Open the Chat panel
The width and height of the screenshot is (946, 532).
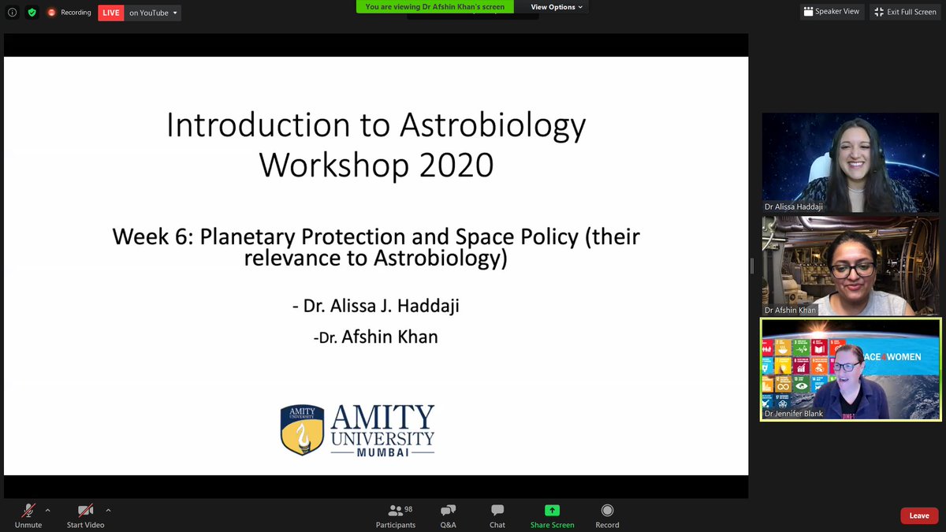[x=497, y=516]
